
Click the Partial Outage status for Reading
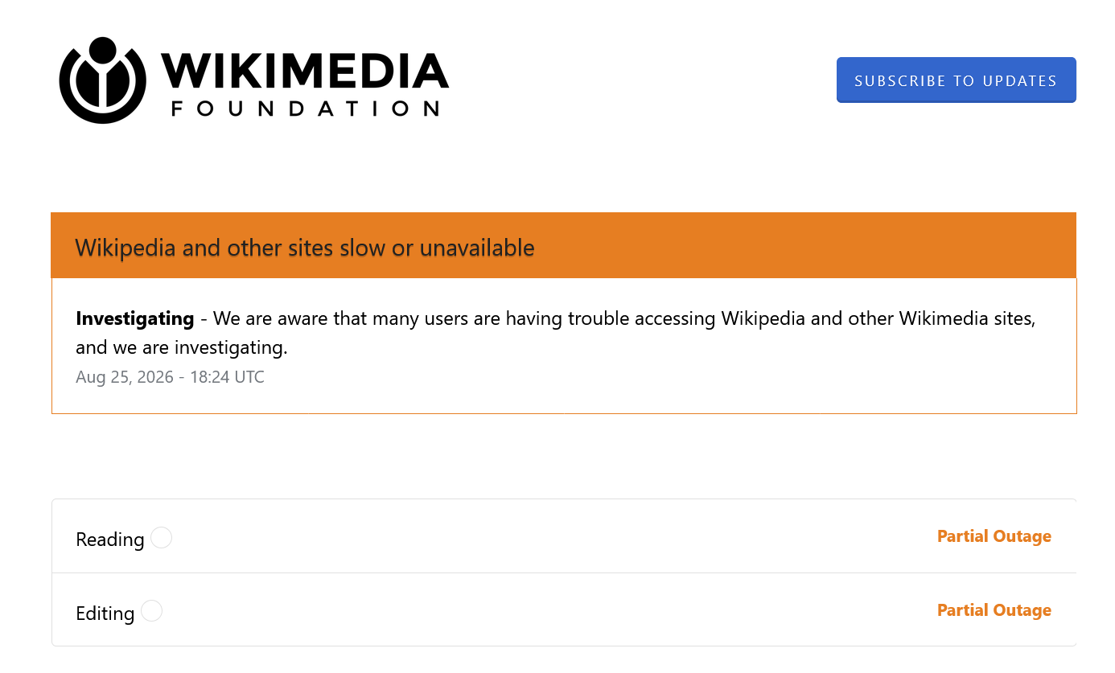point(994,536)
